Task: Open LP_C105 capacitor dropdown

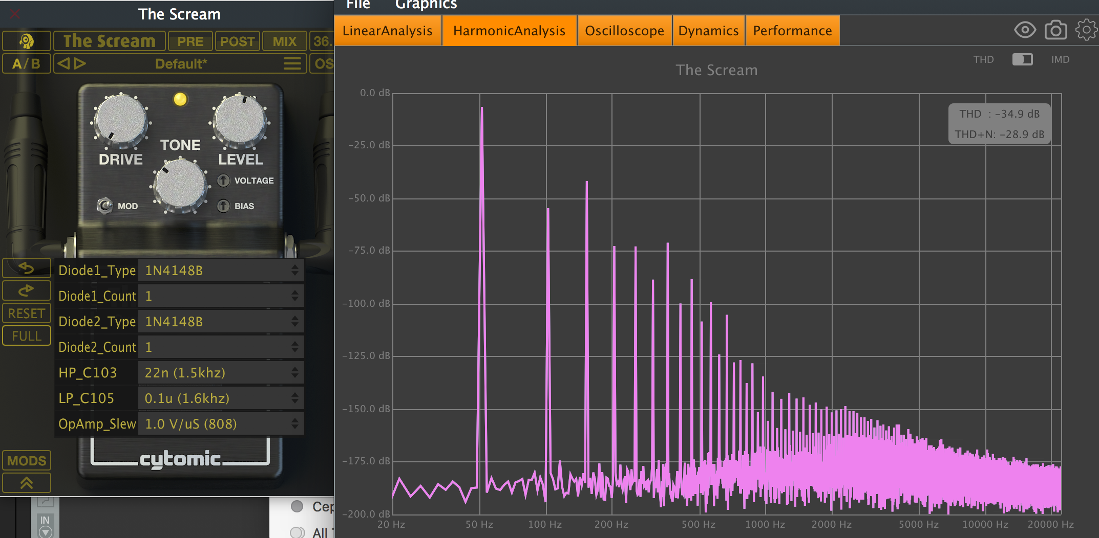Action: (x=221, y=398)
